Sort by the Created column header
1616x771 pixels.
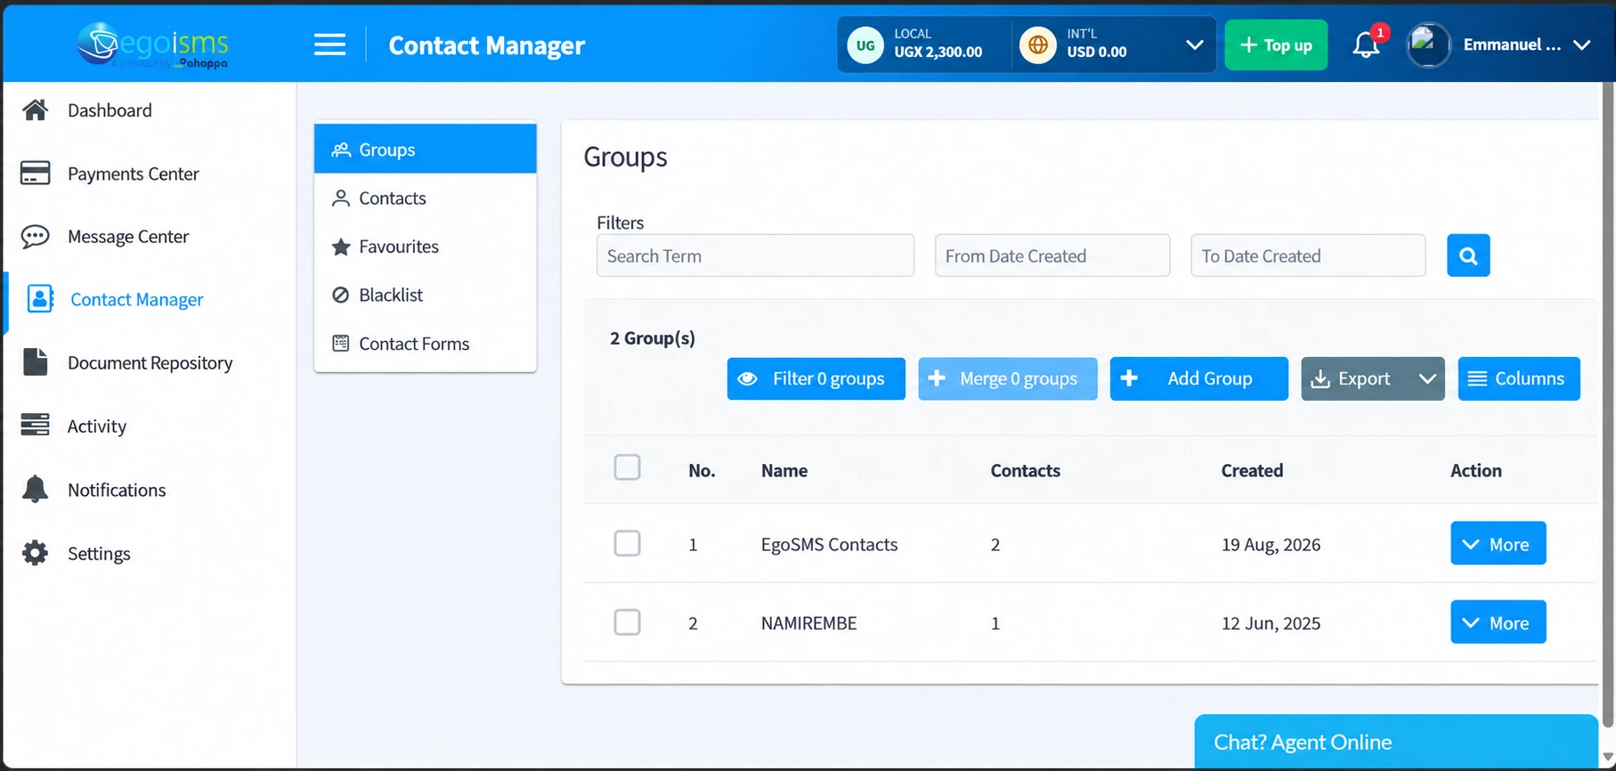[x=1252, y=470]
